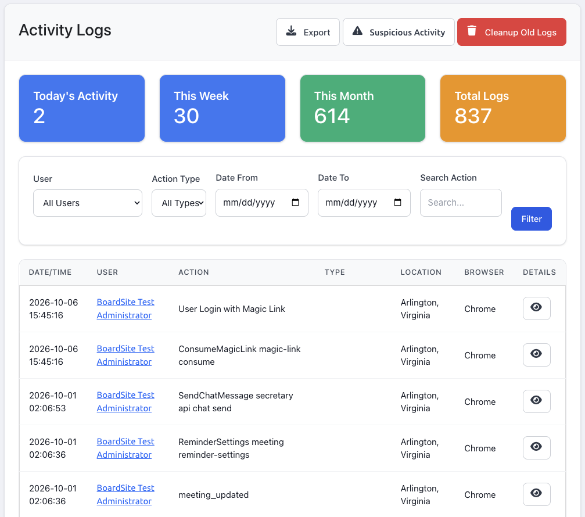View details of ConsumeMagicLink log entry

click(537, 355)
